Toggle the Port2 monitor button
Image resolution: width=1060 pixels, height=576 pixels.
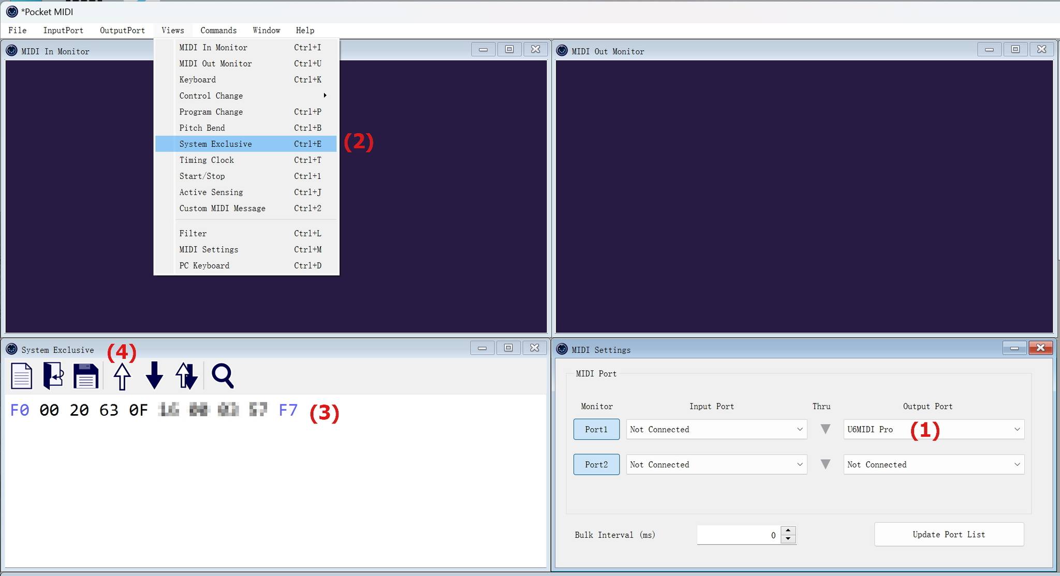[x=596, y=464]
